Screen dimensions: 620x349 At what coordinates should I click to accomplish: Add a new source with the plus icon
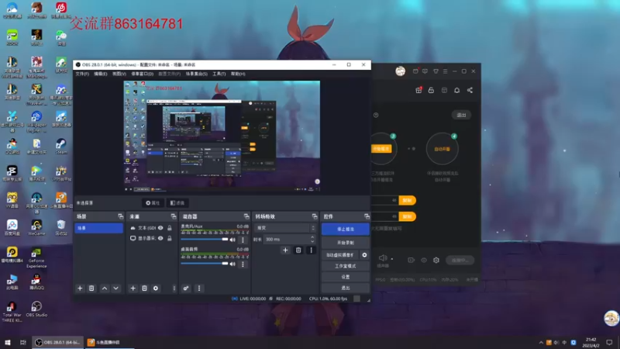coord(133,289)
